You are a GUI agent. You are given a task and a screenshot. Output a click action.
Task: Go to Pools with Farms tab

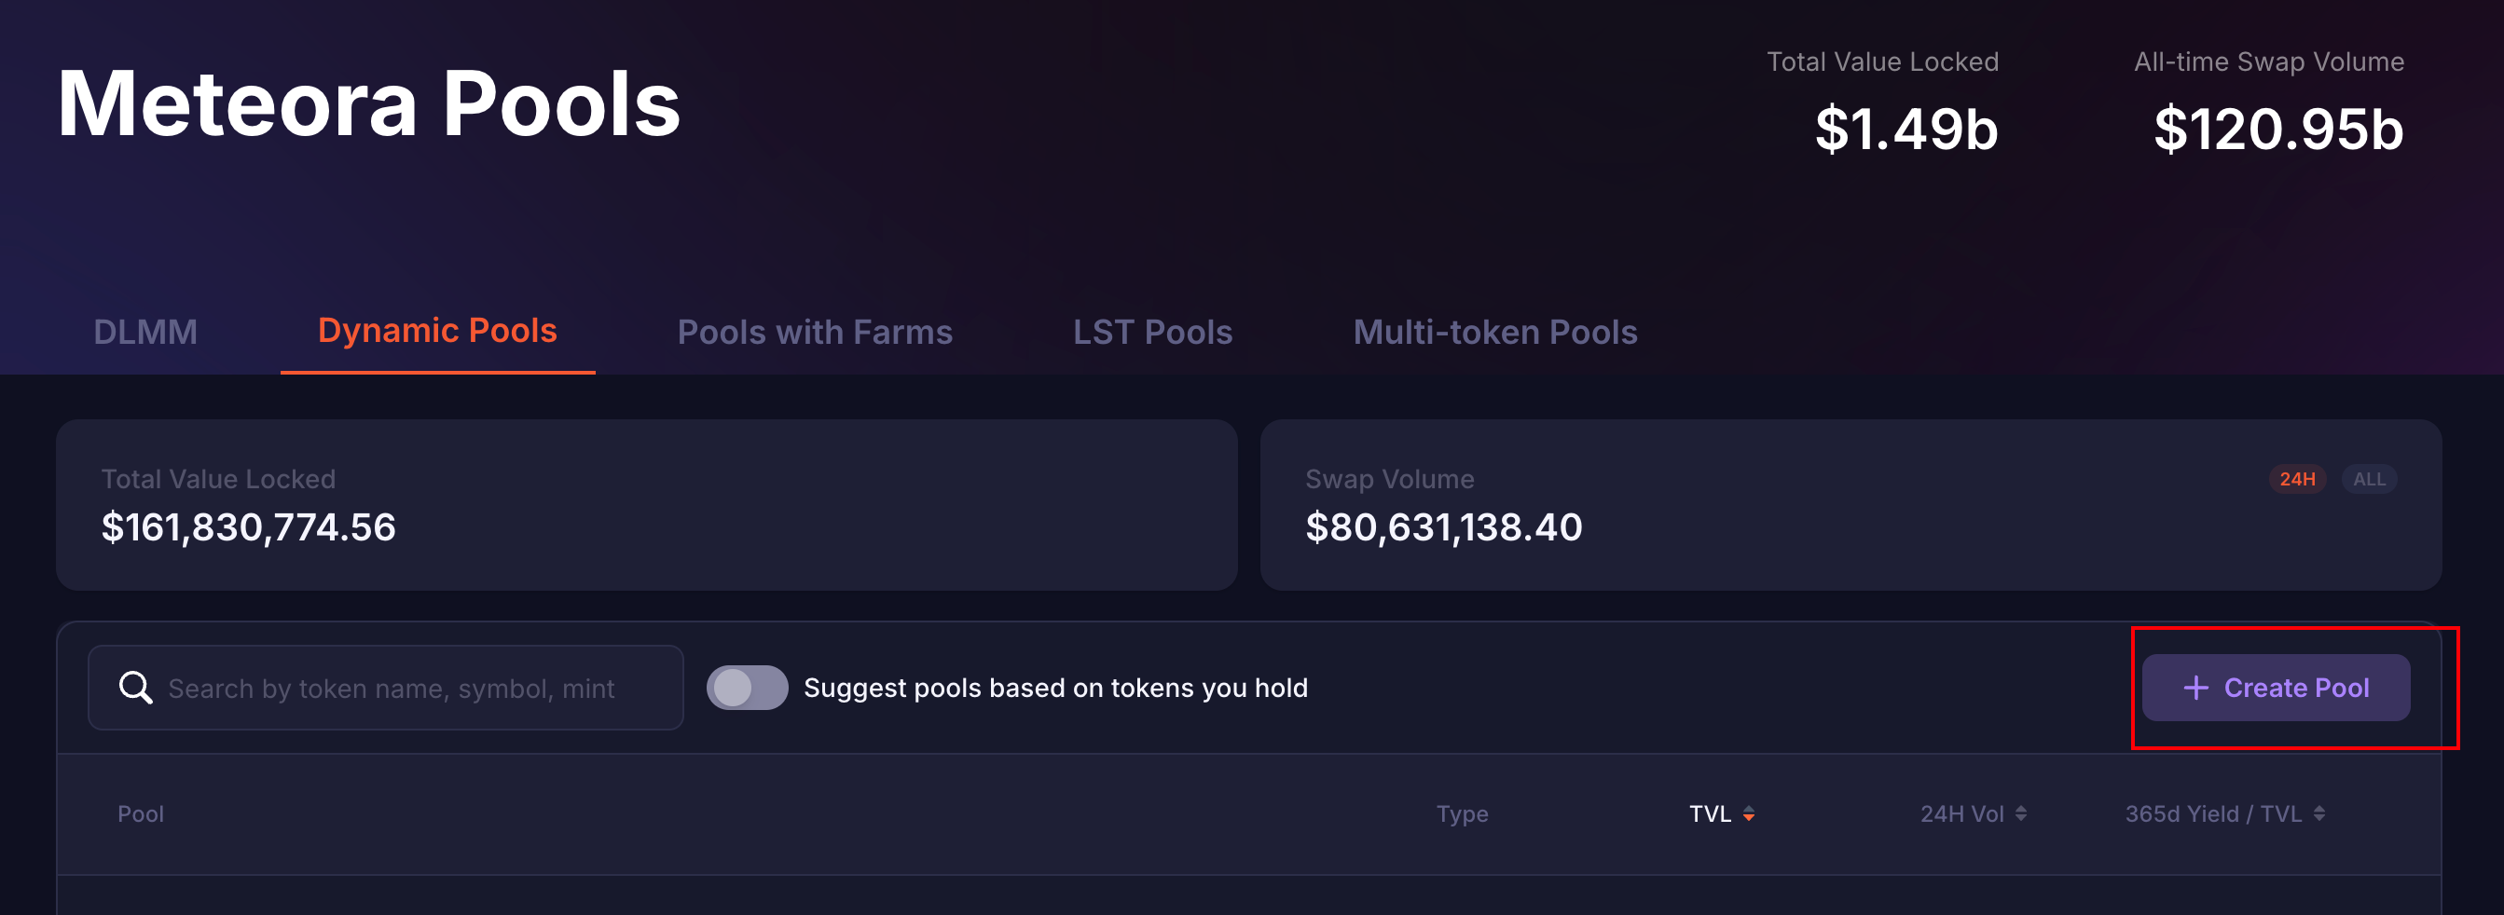815,333
